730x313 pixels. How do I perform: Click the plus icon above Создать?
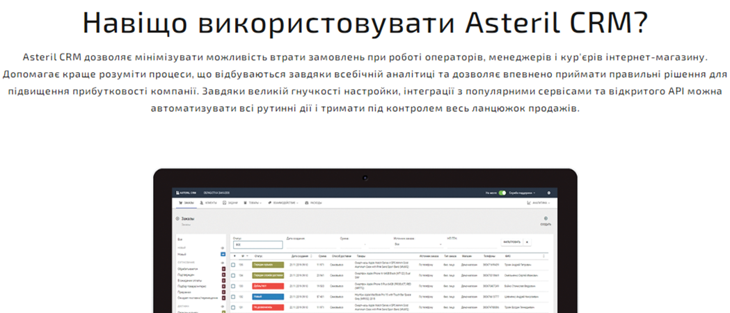tap(546, 218)
